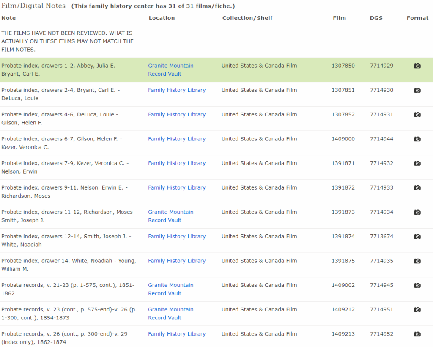Open camera icon for film 1409002
433x347 pixels.
tap(417, 285)
